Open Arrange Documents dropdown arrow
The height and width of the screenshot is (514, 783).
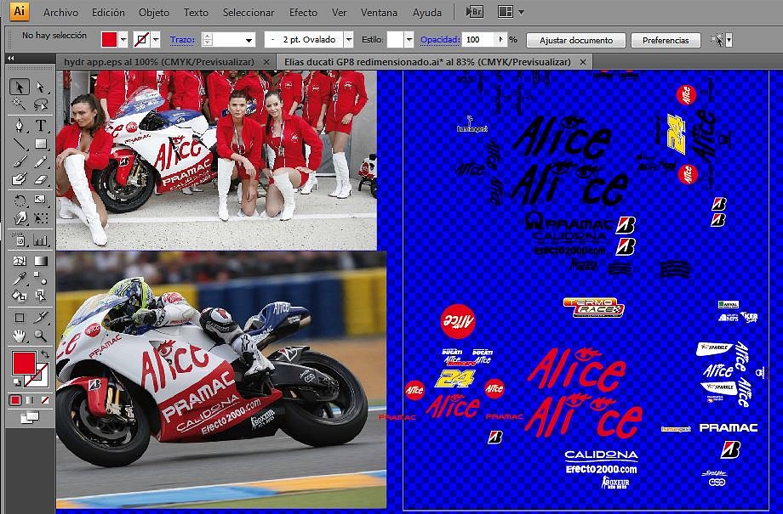click(521, 13)
